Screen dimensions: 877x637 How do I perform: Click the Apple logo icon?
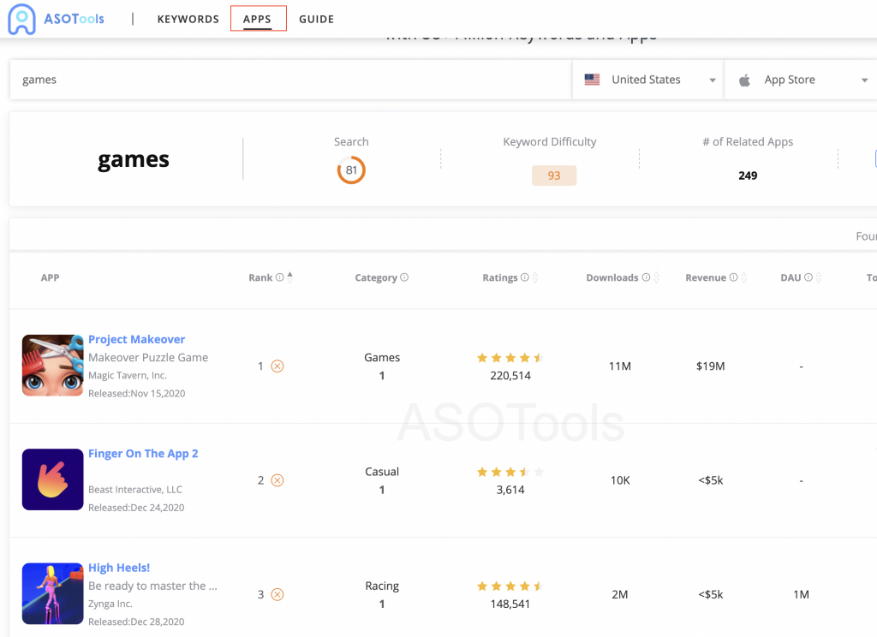point(744,80)
